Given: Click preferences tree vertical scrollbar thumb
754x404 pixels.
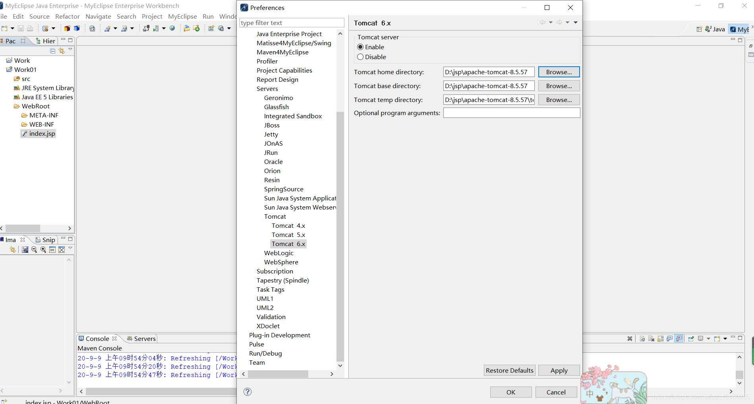Looking at the screenshot, I should pos(340,237).
